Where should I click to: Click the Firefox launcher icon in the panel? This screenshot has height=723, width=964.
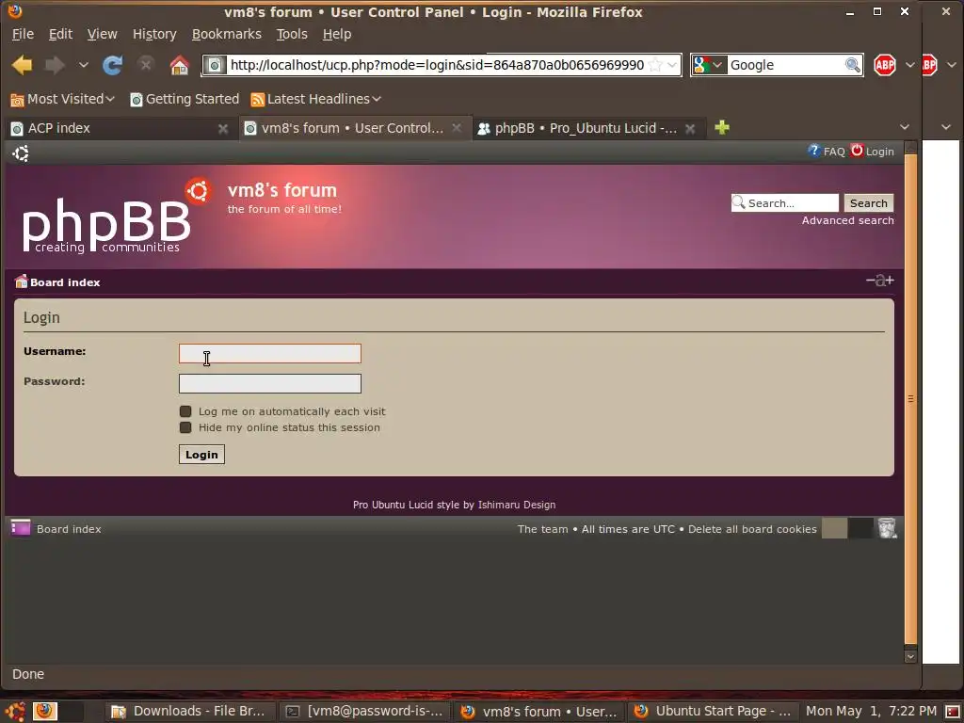[x=44, y=711]
